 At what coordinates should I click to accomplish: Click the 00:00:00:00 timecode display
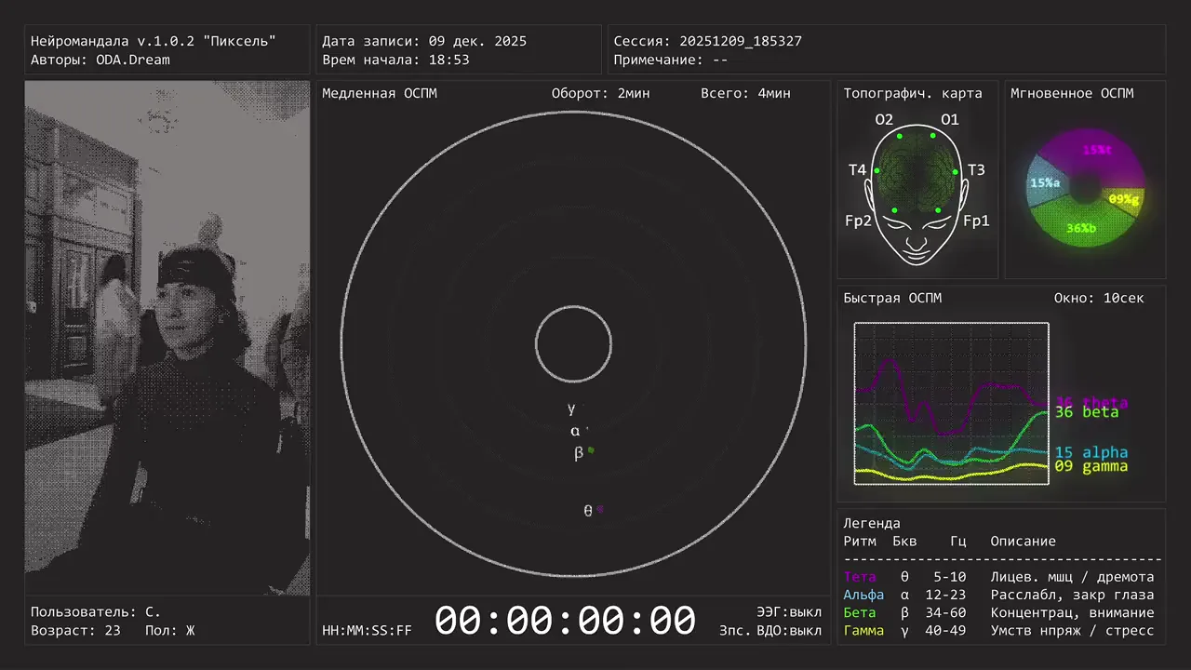point(565,621)
